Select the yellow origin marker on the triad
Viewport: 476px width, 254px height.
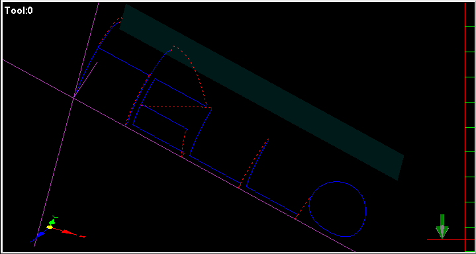pyautogui.click(x=50, y=227)
